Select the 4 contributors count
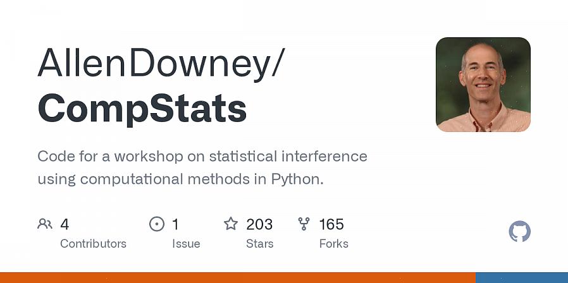Viewport: 568px width, 283px height. point(65,224)
